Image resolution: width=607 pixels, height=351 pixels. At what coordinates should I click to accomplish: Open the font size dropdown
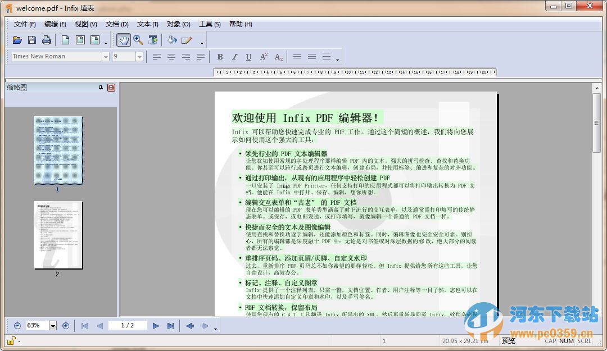point(138,56)
